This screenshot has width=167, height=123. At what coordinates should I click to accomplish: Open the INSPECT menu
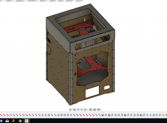43,1
